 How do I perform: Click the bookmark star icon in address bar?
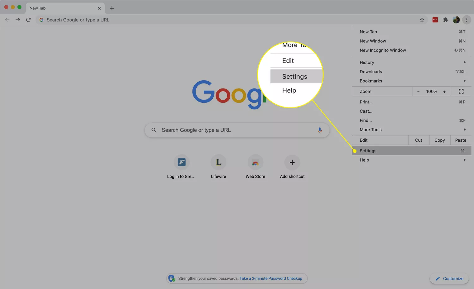pos(422,20)
